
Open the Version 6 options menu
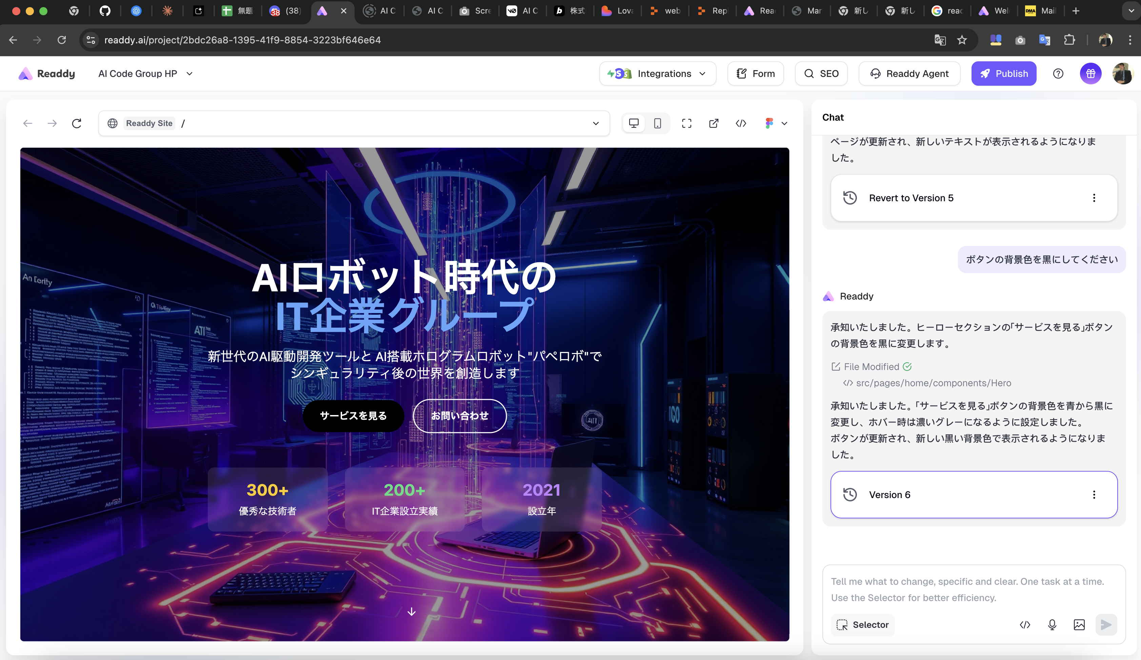[1094, 494]
